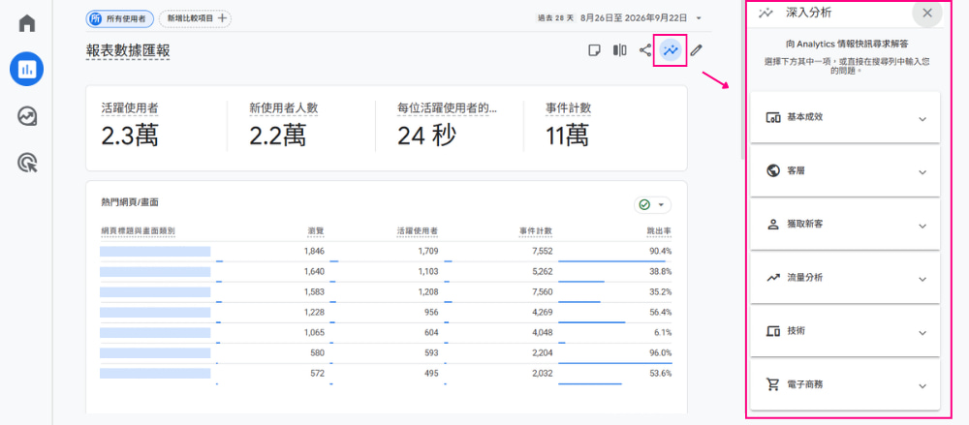Click the Insights sparkline toolbar icon

pos(671,50)
